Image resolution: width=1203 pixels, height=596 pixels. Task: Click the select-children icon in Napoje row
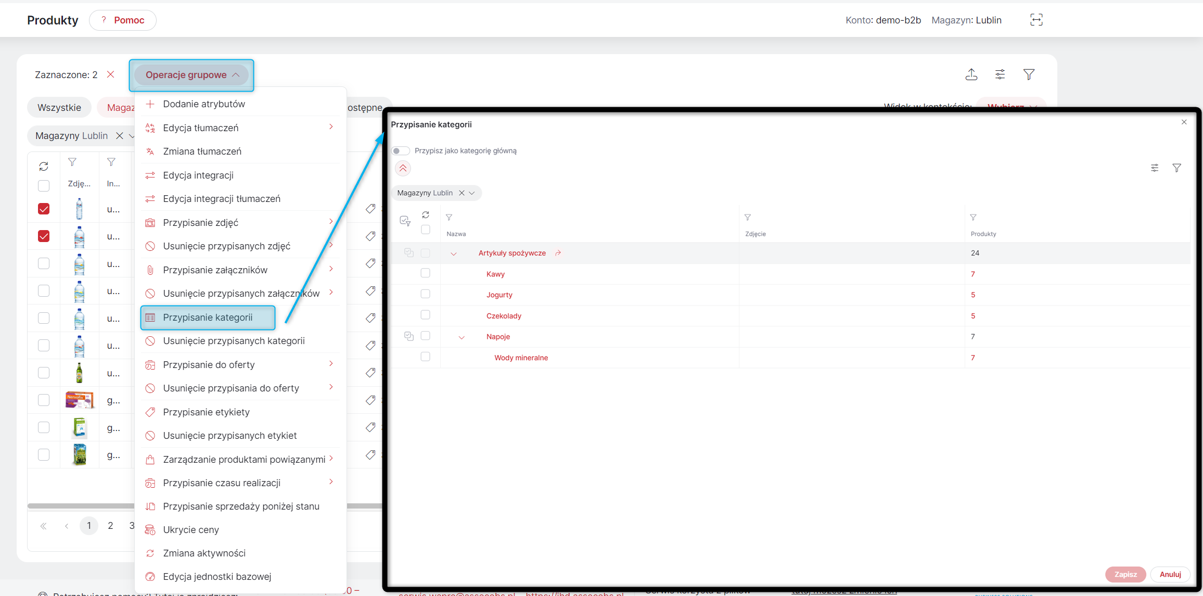409,336
